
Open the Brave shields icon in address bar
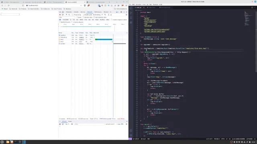(85, 5)
